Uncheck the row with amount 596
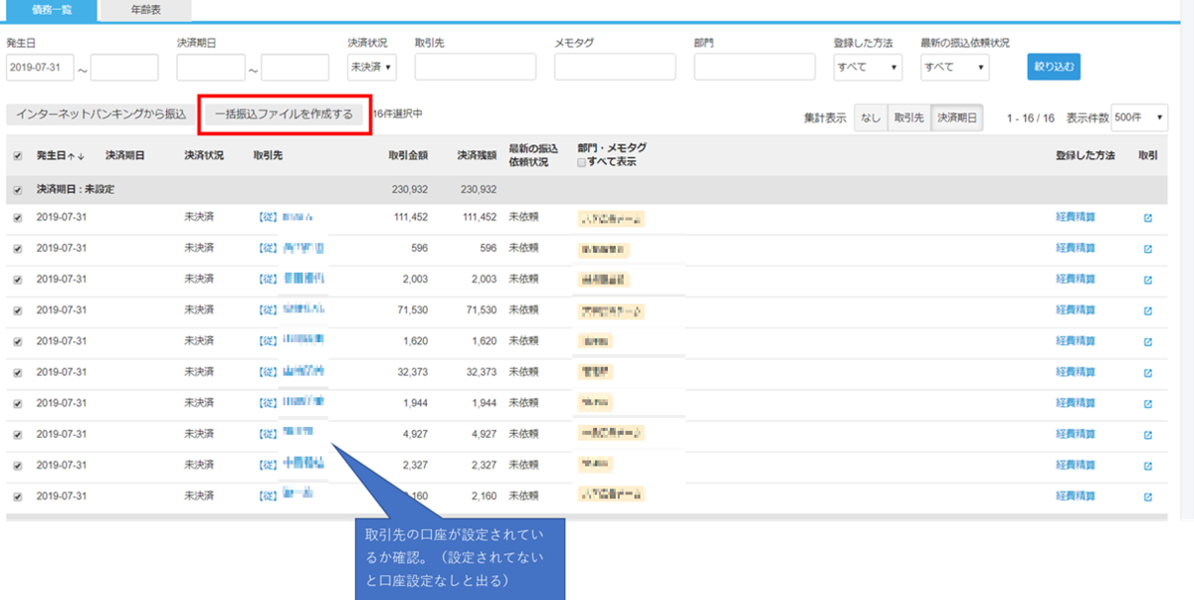 click(17, 248)
